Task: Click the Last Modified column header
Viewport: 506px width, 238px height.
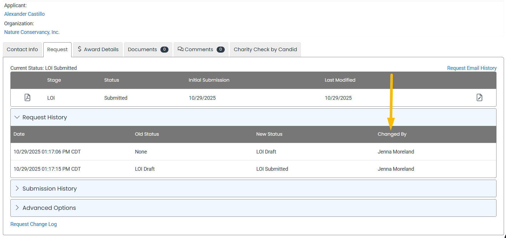Action: (x=340, y=80)
